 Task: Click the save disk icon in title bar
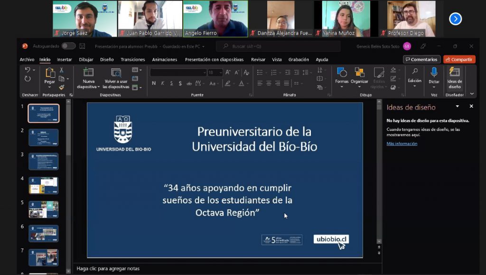tap(82, 46)
